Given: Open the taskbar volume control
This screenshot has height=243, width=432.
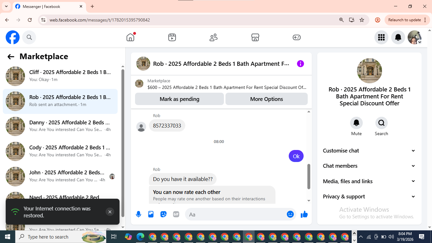Looking at the screenshot, I should click(x=391, y=237).
